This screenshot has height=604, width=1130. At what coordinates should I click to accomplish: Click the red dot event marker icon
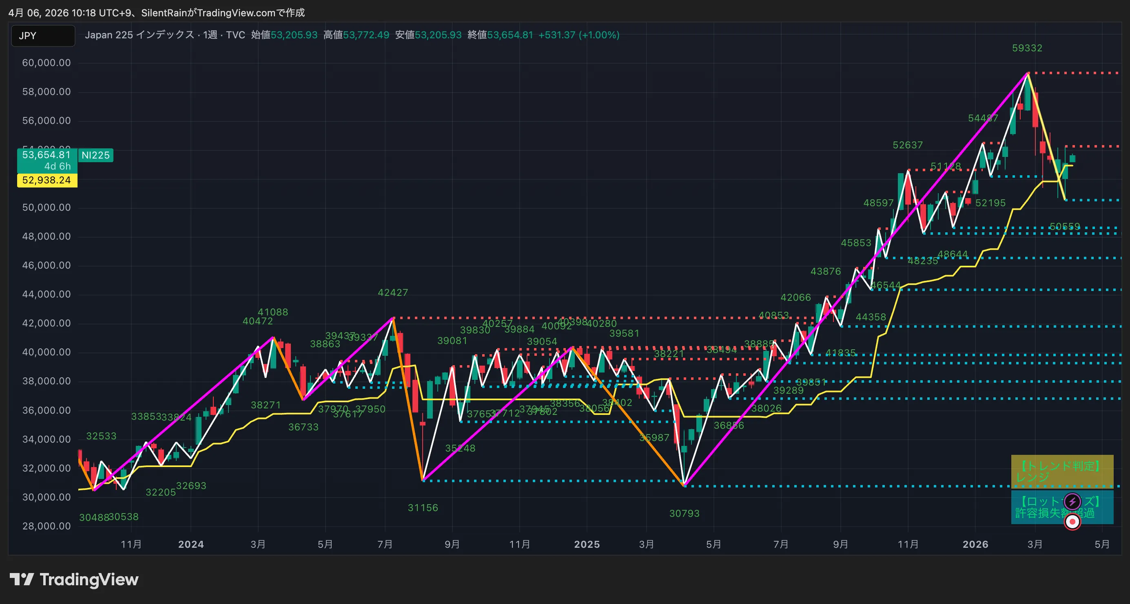tap(1072, 522)
